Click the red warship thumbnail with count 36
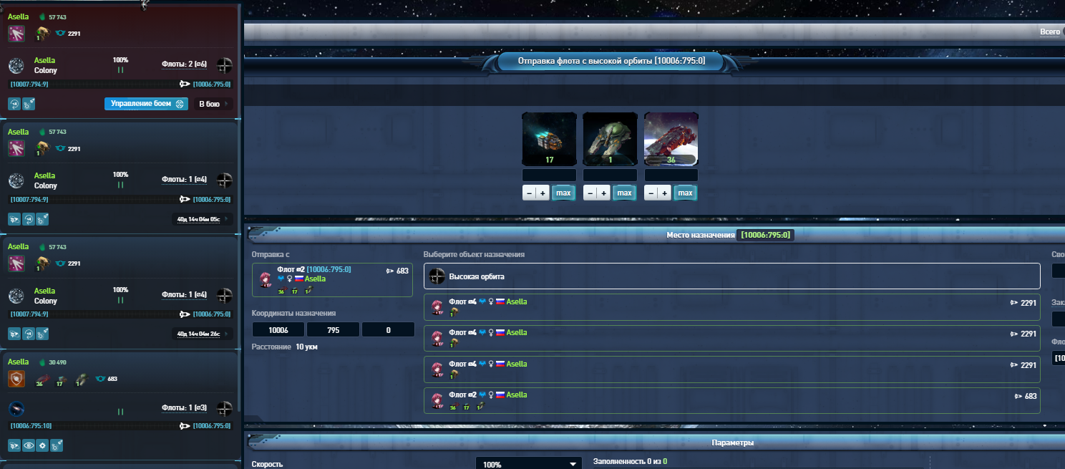Image resolution: width=1065 pixels, height=469 pixels. point(671,139)
